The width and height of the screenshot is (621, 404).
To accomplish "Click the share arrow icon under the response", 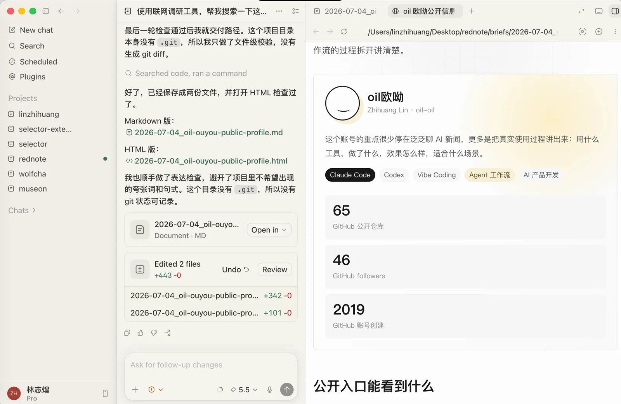I will click(167, 333).
